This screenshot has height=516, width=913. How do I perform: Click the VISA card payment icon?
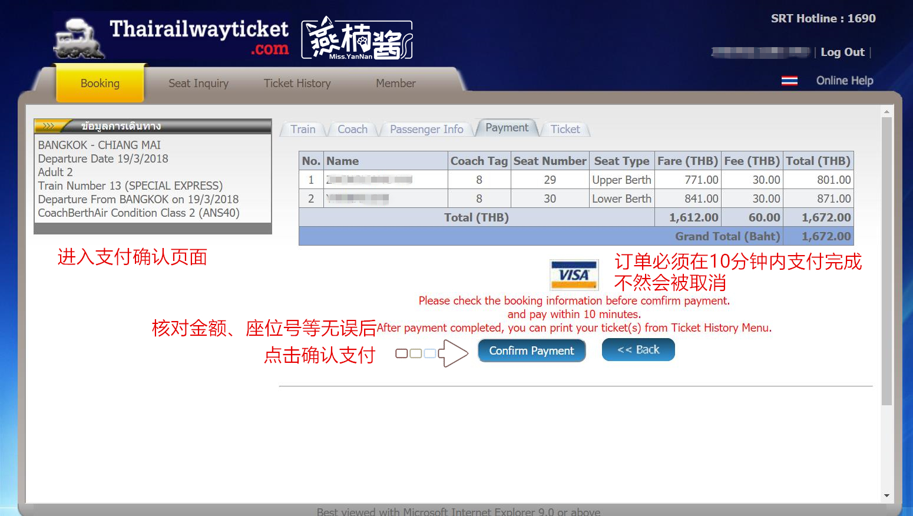pos(574,274)
